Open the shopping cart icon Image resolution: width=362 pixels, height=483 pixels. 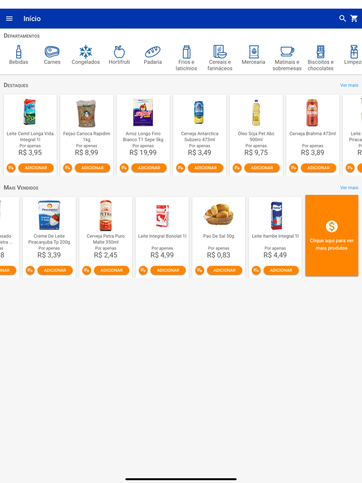point(354,19)
